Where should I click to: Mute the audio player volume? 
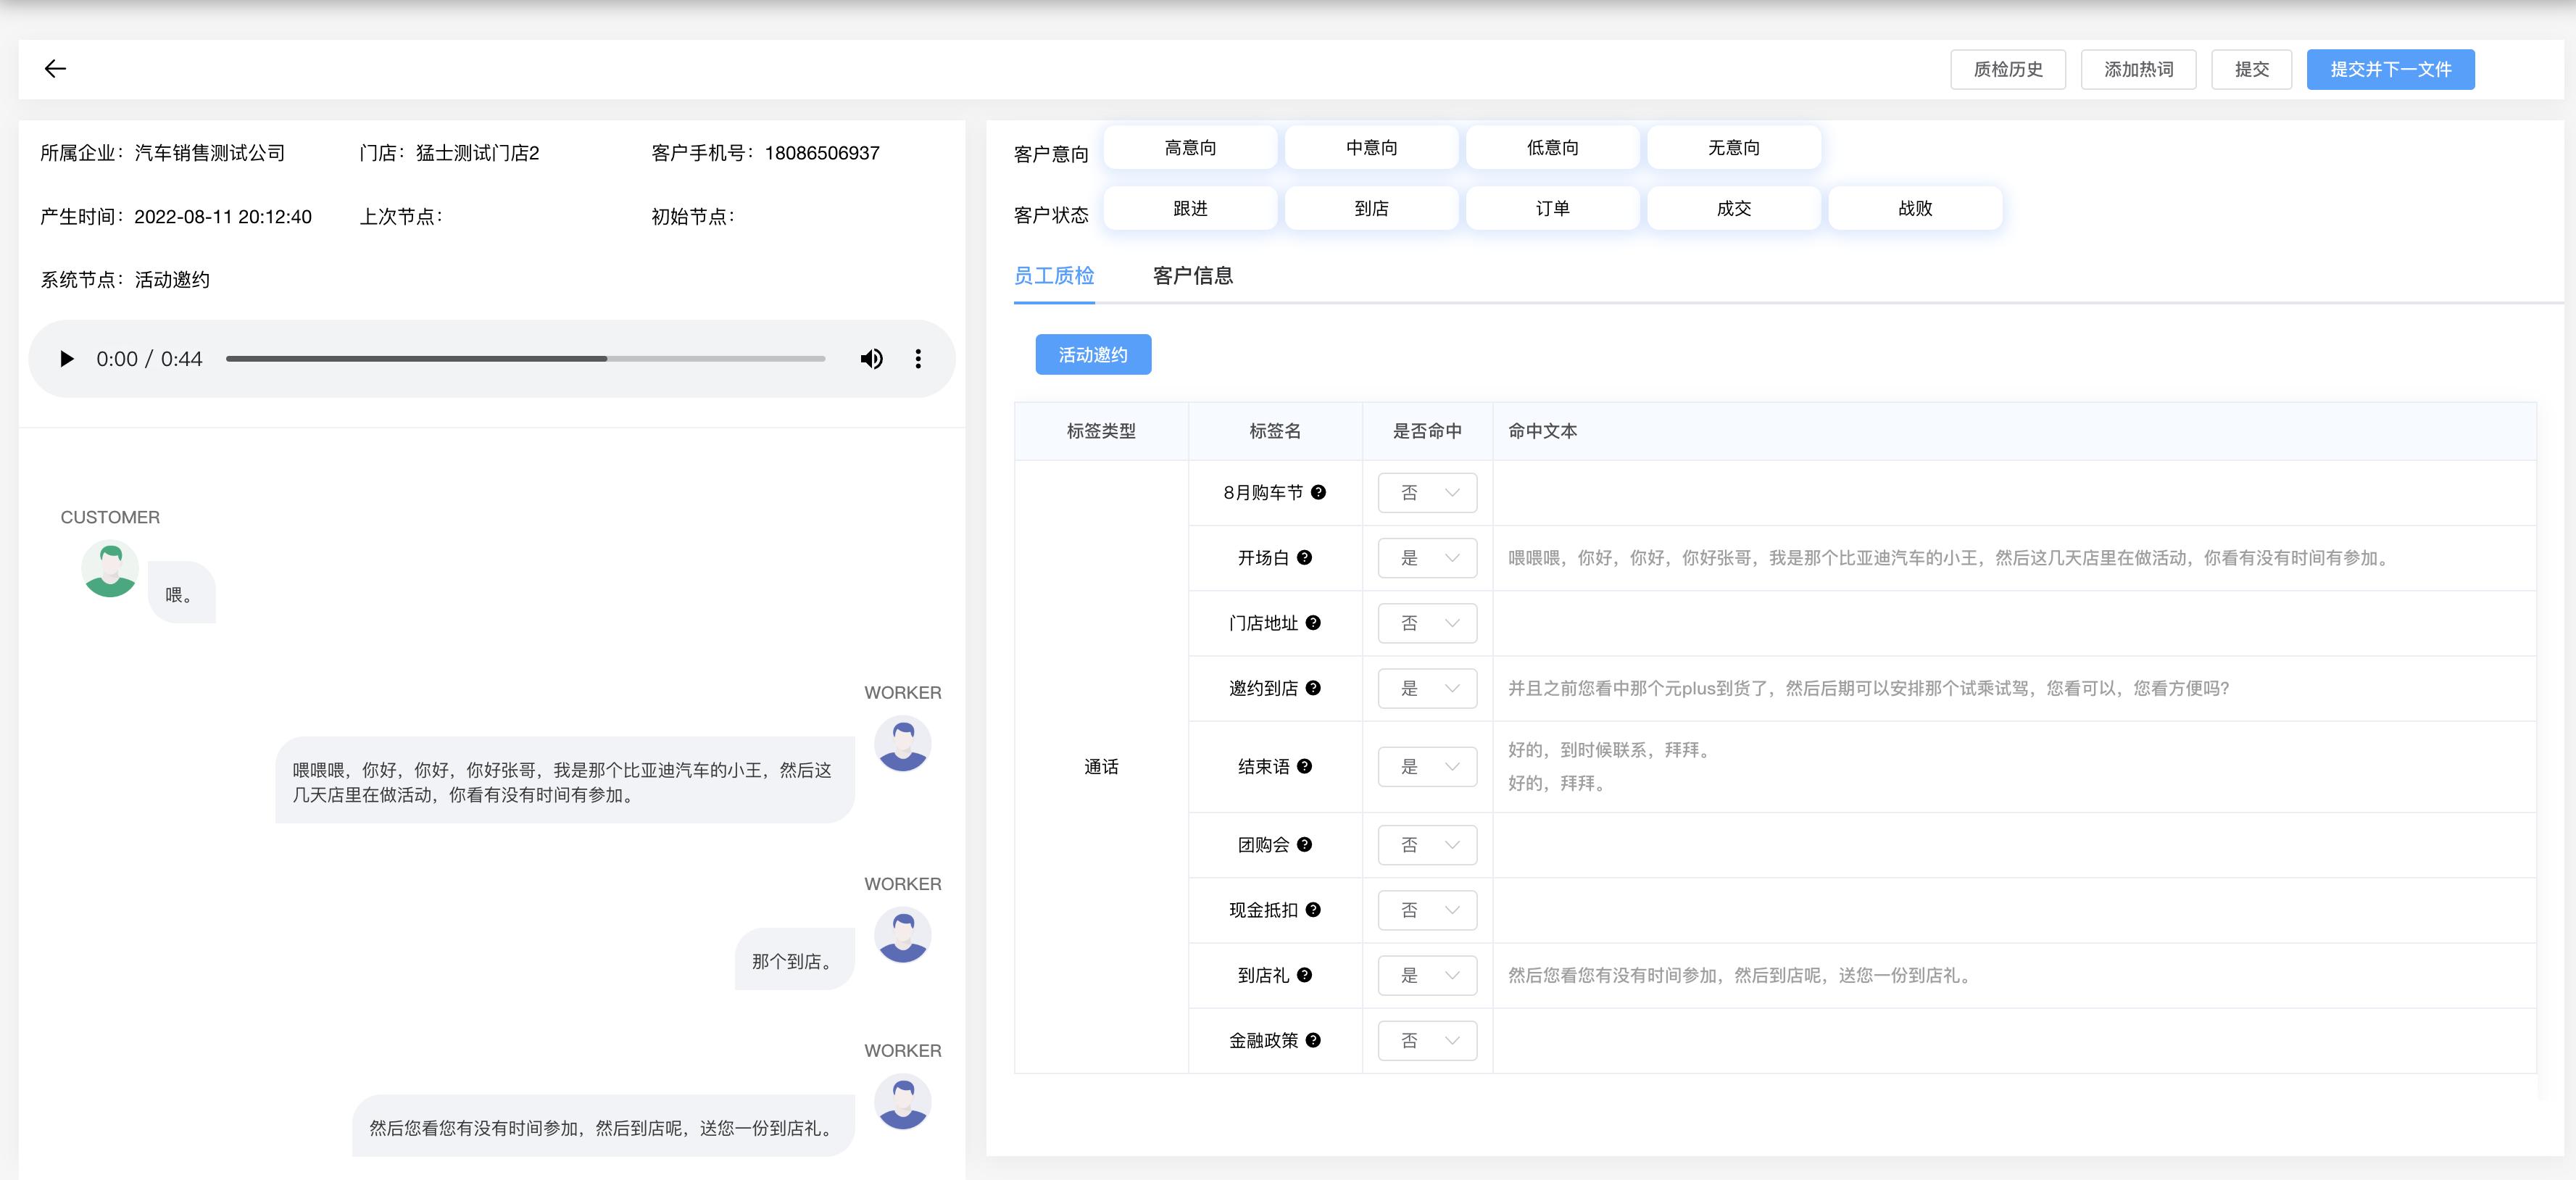(871, 358)
